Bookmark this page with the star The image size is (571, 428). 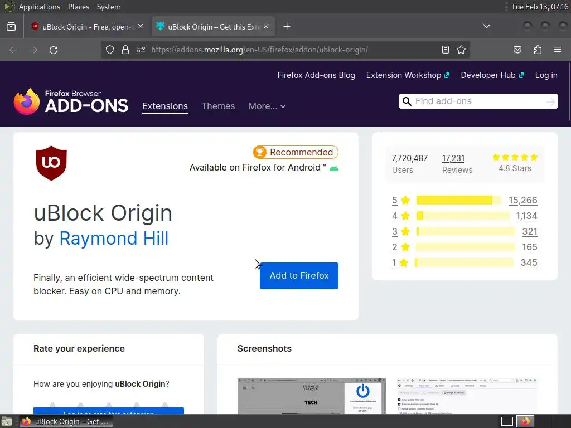(461, 50)
